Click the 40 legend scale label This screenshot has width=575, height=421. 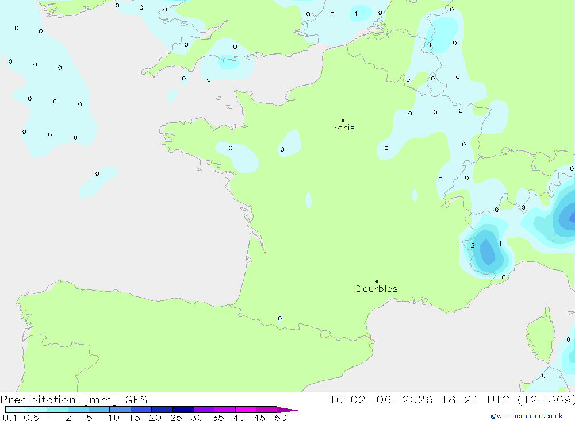239,418
